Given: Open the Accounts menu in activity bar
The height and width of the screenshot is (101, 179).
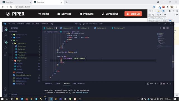Looking at the screenshot, I should [5, 89].
